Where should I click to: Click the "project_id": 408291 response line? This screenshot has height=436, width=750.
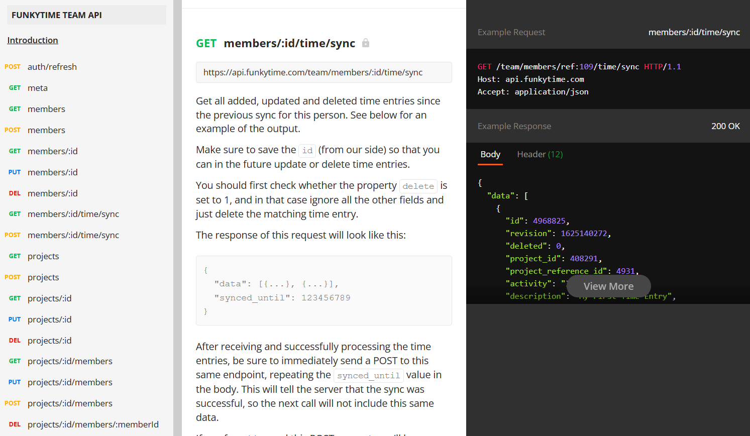click(554, 258)
